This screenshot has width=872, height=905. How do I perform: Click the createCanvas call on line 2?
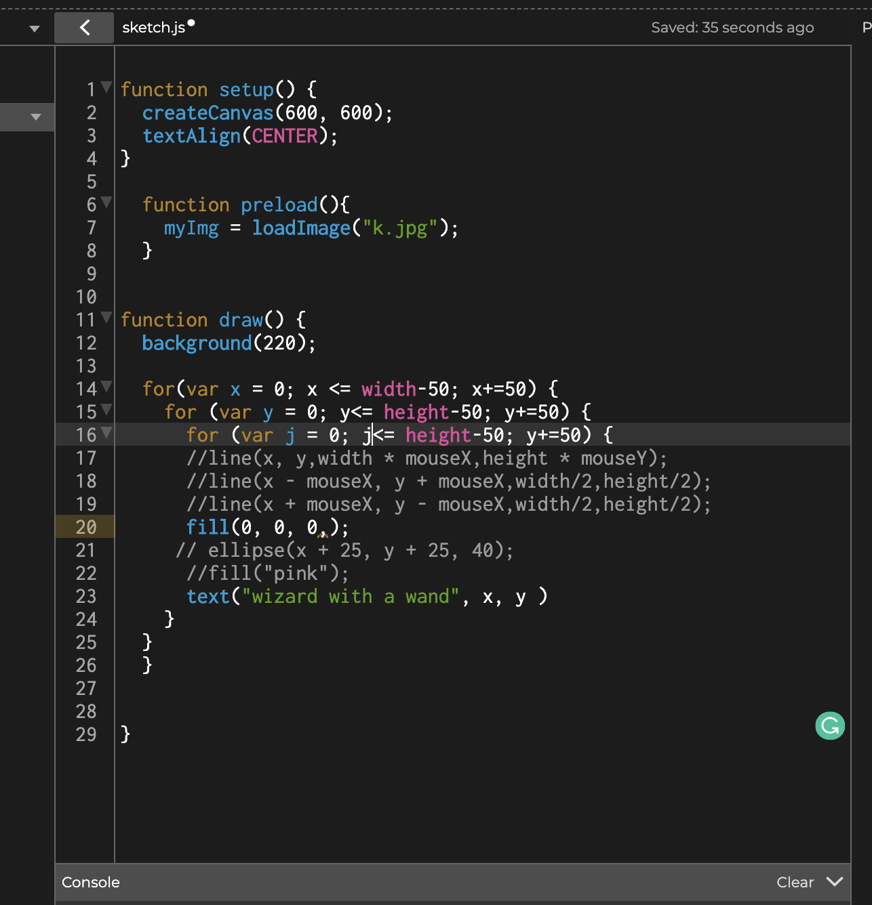pyautogui.click(x=207, y=113)
